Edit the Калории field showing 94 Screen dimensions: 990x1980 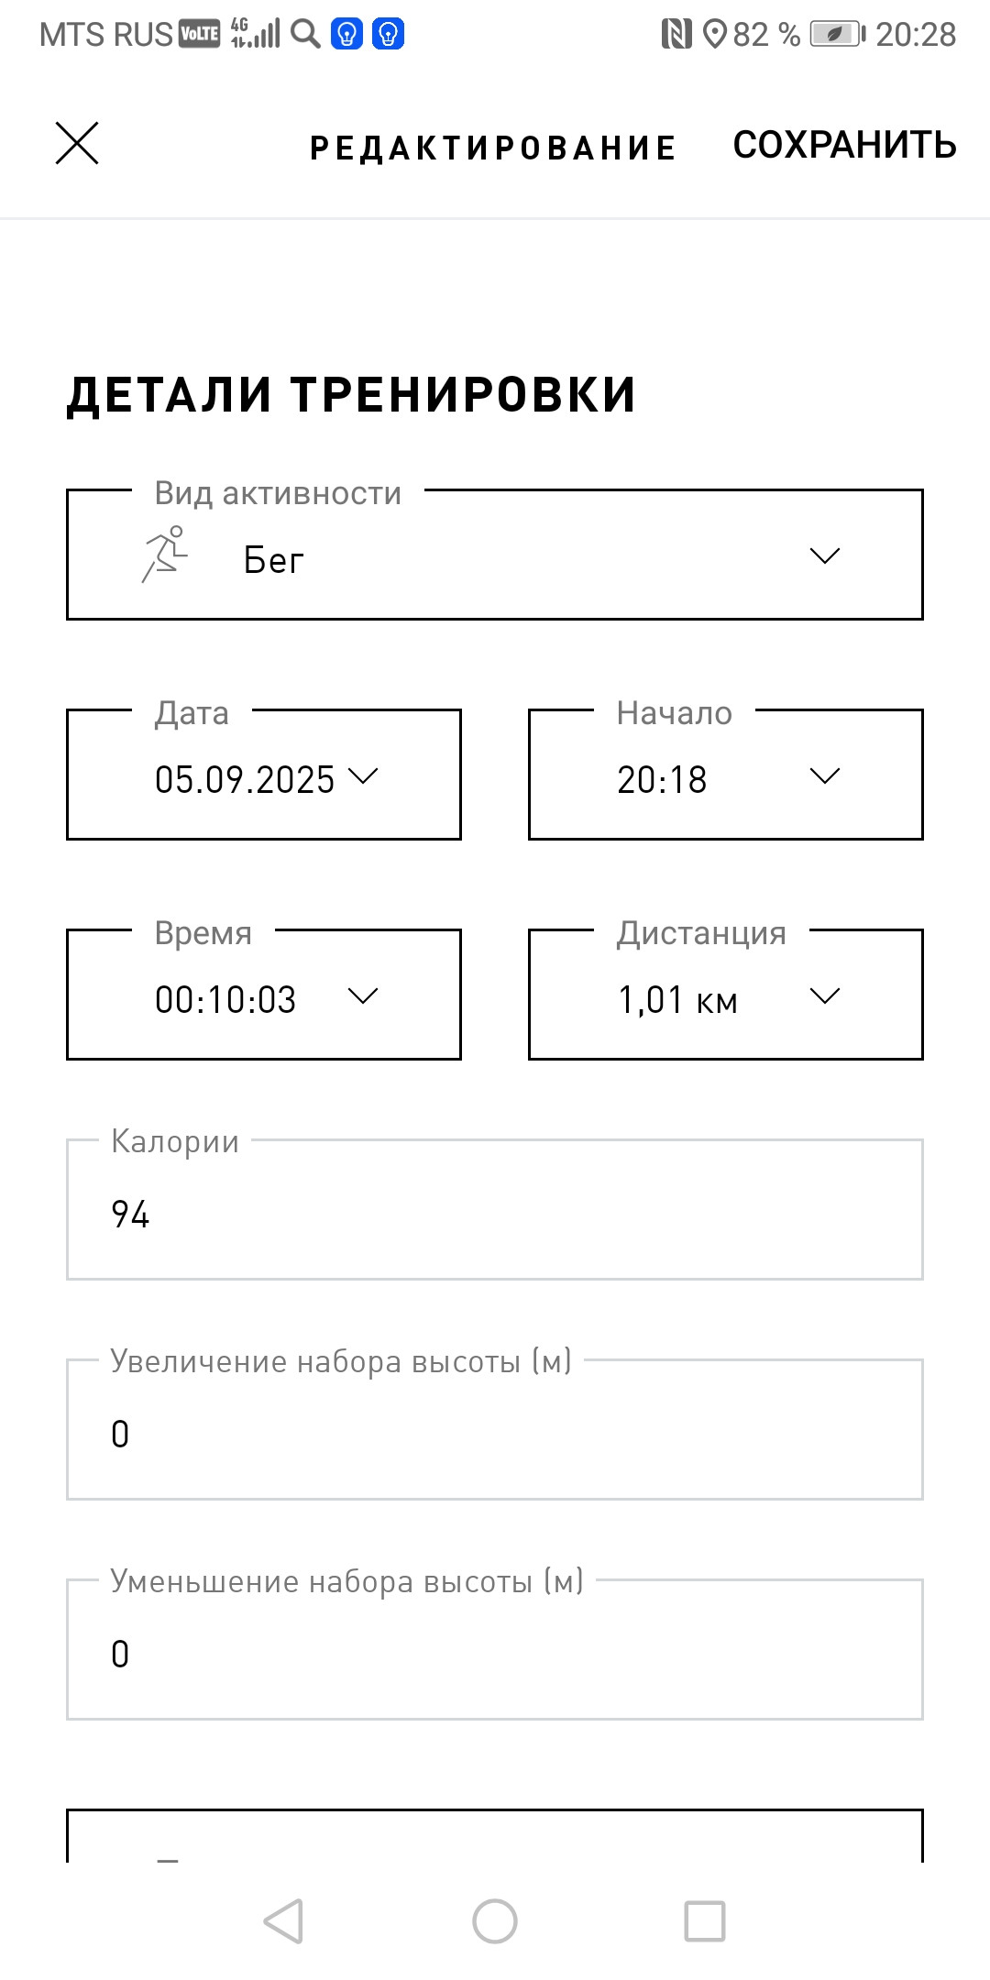tap(495, 1209)
